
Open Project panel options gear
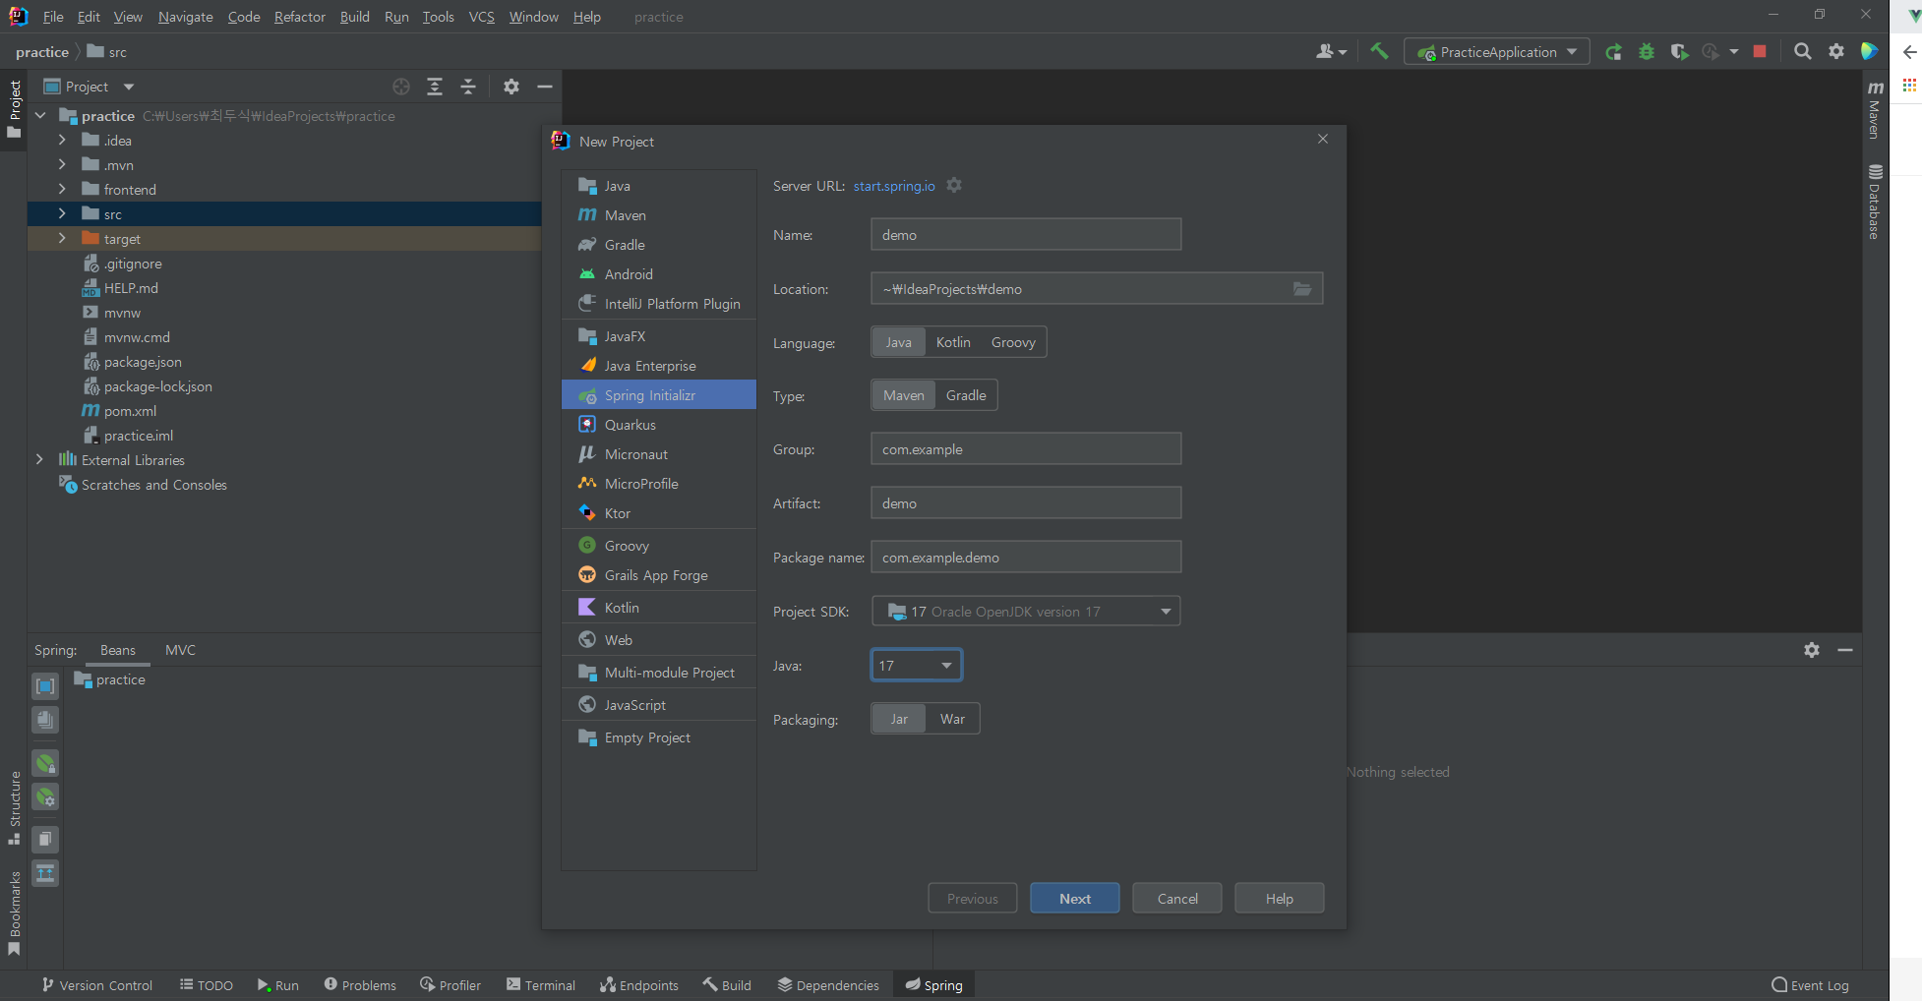pyautogui.click(x=511, y=87)
